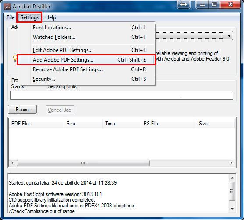Click the Pause button
The image size is (244, 220).
coord(22,110)
